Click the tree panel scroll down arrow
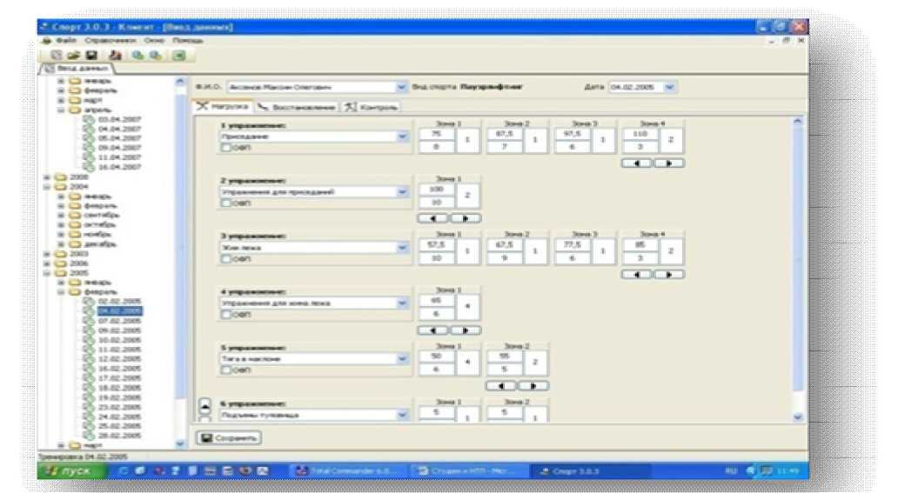Image resolution: width=898 pixels, height=493 pixels. click(x=180, y=443)
